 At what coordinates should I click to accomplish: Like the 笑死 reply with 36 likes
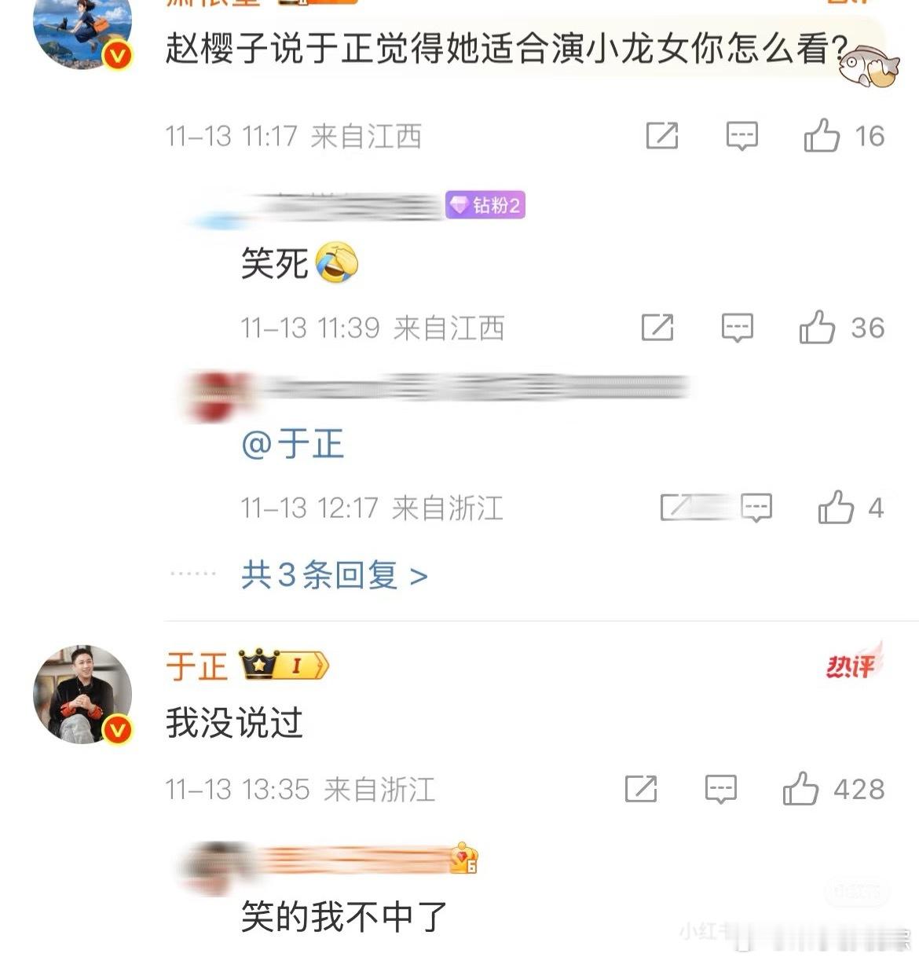click(817, 327)
